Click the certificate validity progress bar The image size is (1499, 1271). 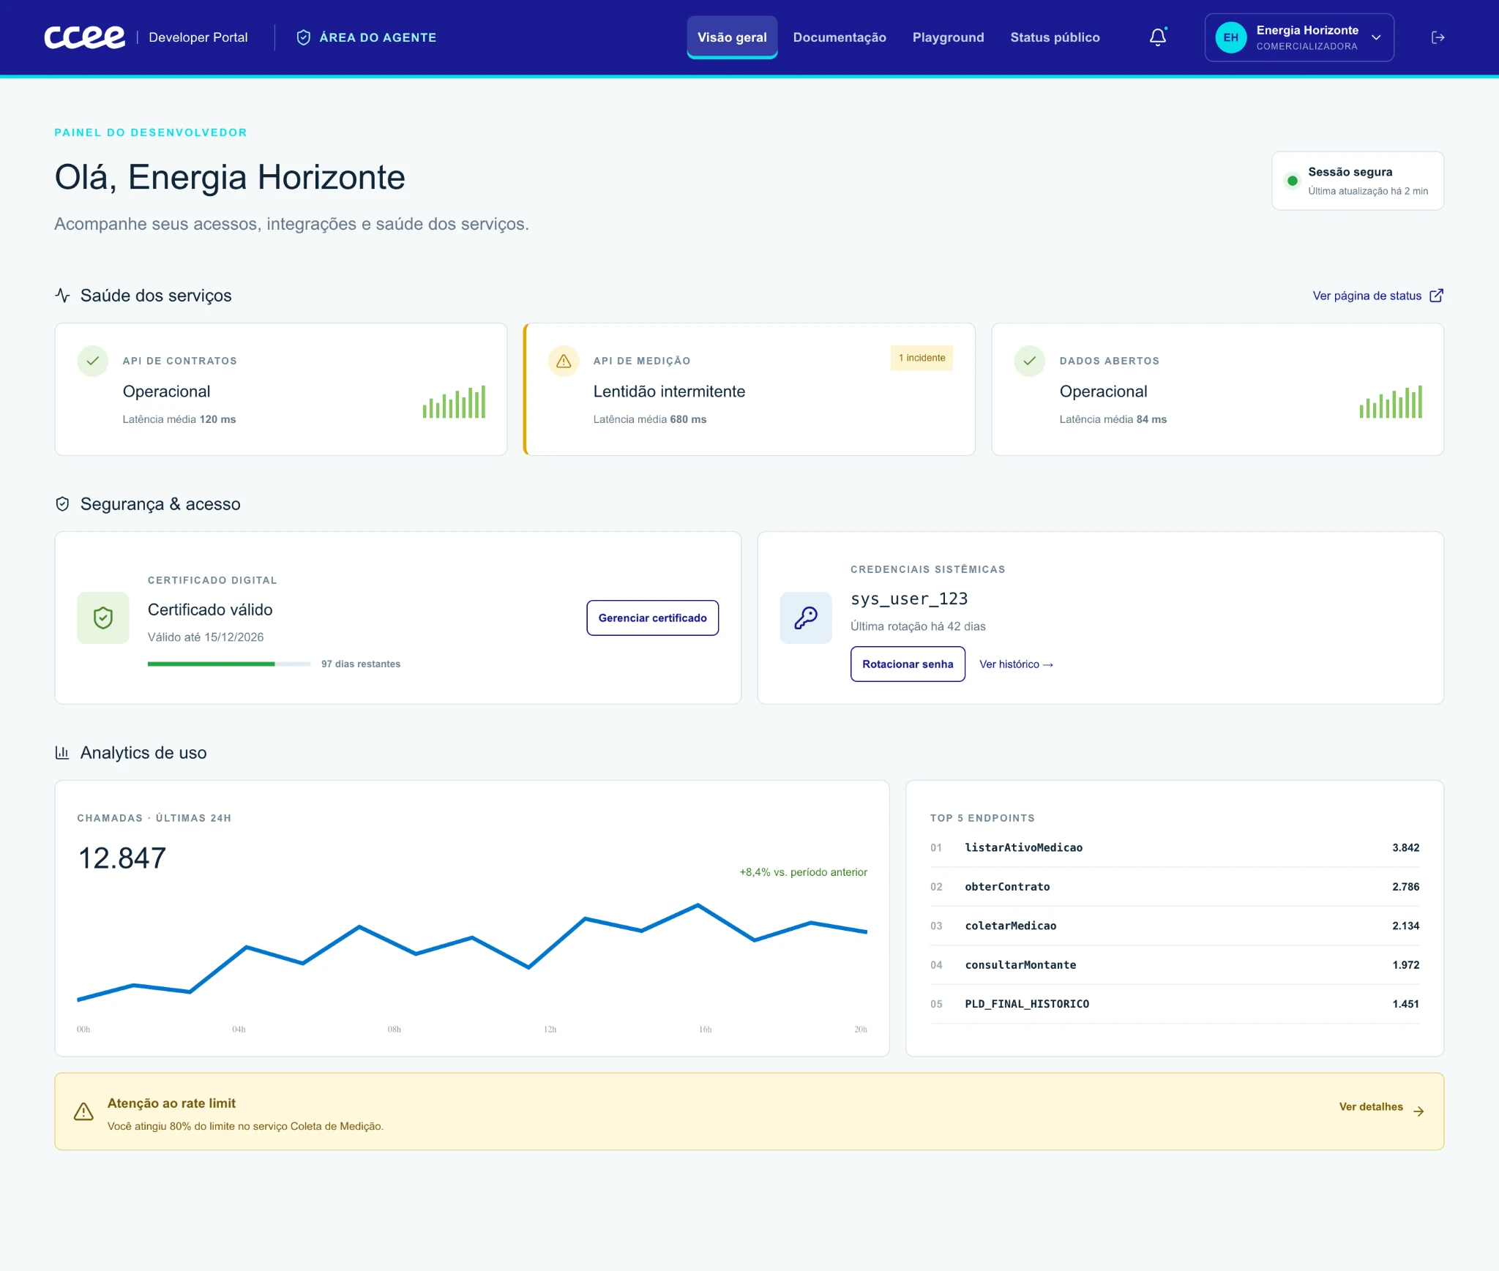(x=229, y=664)
